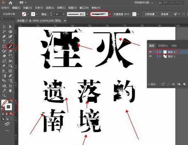Image resolution: width=188 pixels, height=145 pixels.
Task: Open the 传统基本功能 workspace dropdown
Action: pyautogui.click(x=144, y=3)
